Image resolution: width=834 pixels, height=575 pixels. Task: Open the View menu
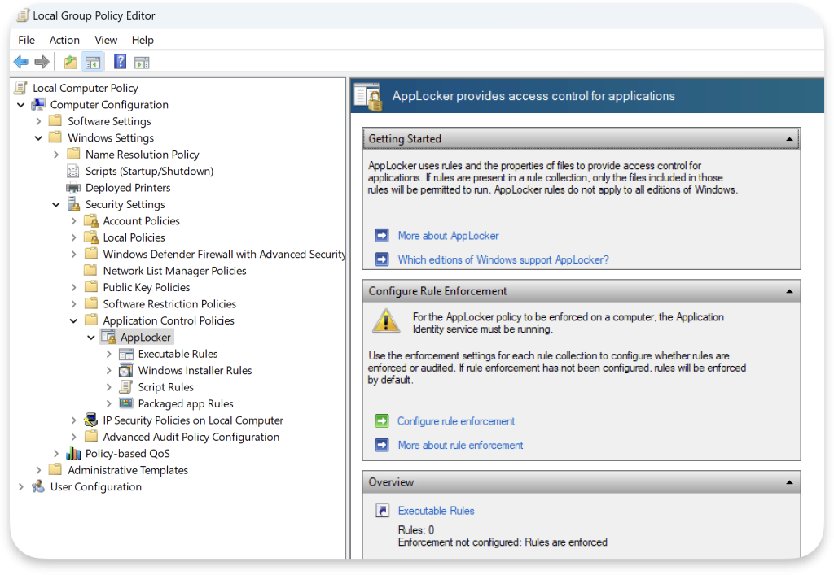point(106,40)
